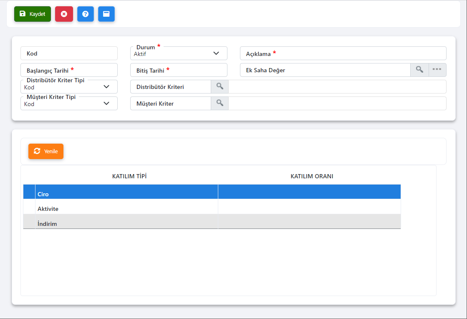
Task: Click the blue window panel icon button
Action: tap(106, 14)
